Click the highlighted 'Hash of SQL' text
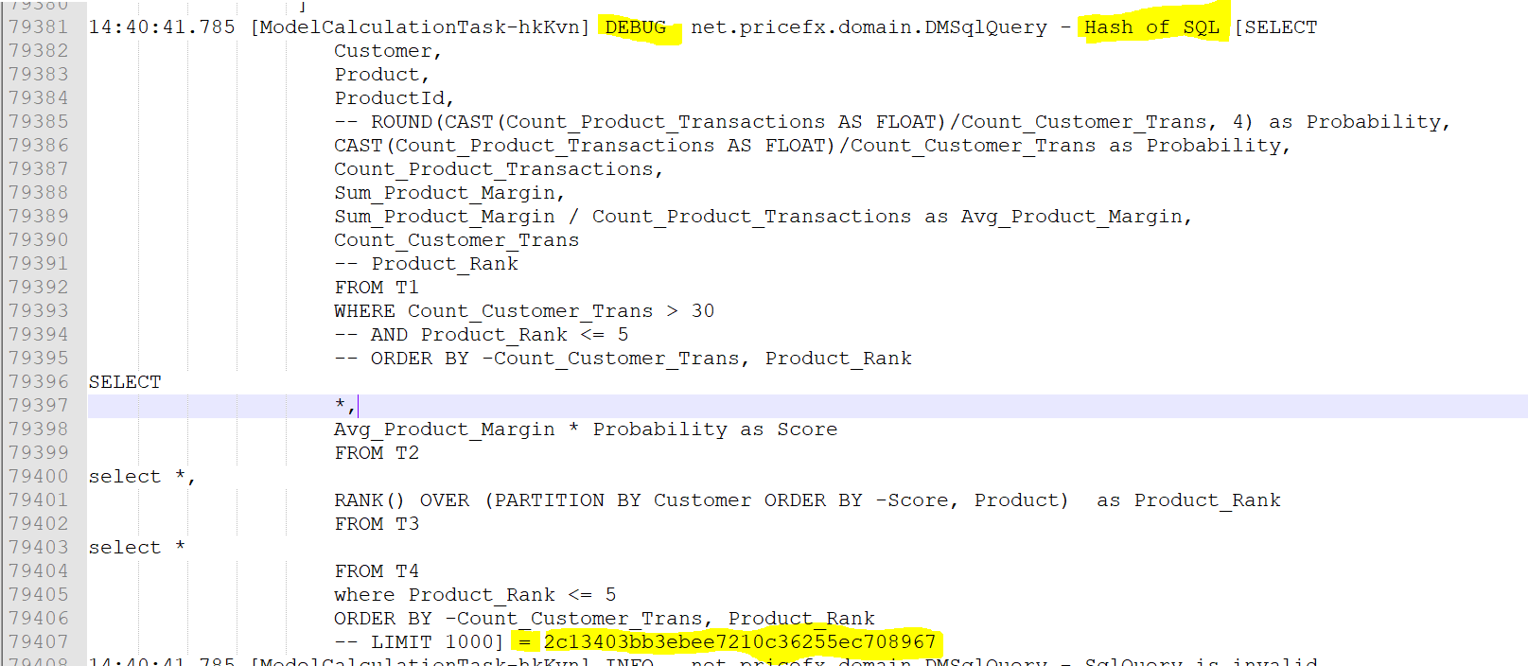The image size is (1528, 666). (x=1150, y=27)
